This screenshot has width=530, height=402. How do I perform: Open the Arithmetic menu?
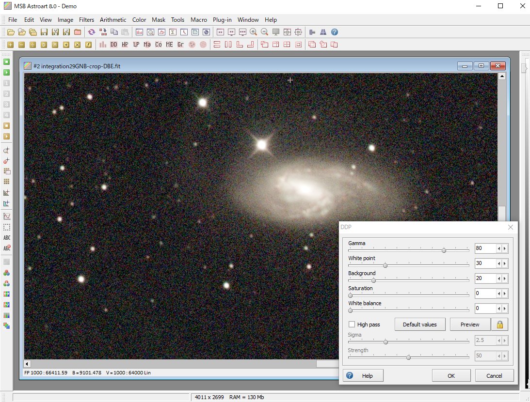pos(113,20)
